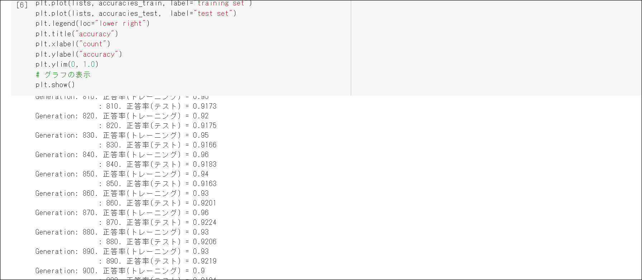Viewport: 642px width, 280px height.
Task: Click the cell execution count [6]
Action: (22, 5)
